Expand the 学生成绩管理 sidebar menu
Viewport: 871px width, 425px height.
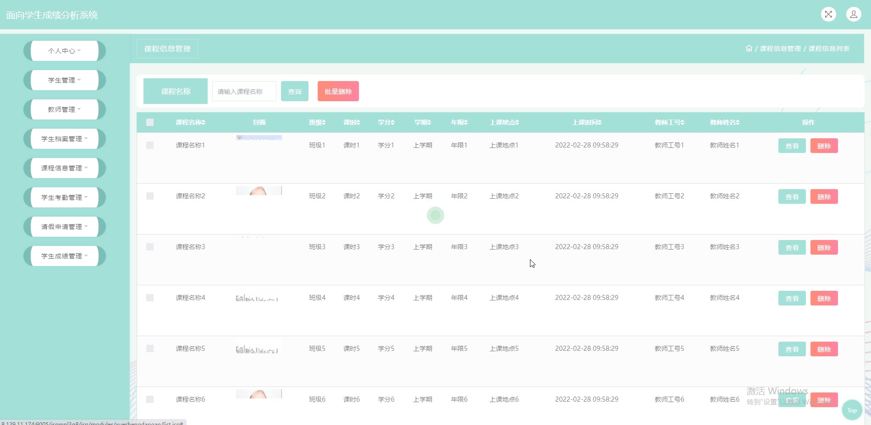64,256
